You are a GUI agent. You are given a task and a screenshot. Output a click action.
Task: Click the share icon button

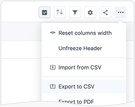pyautogui.click(x=106, y=12)
